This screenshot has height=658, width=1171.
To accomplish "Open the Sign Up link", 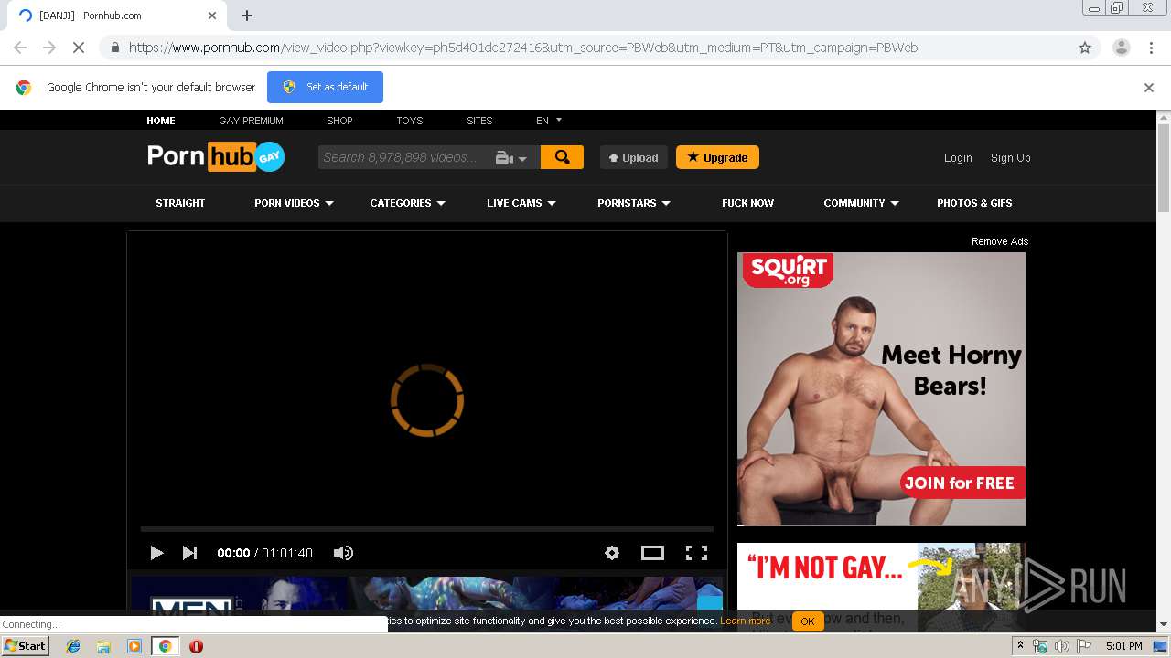I will click(x=1010, y=157).
